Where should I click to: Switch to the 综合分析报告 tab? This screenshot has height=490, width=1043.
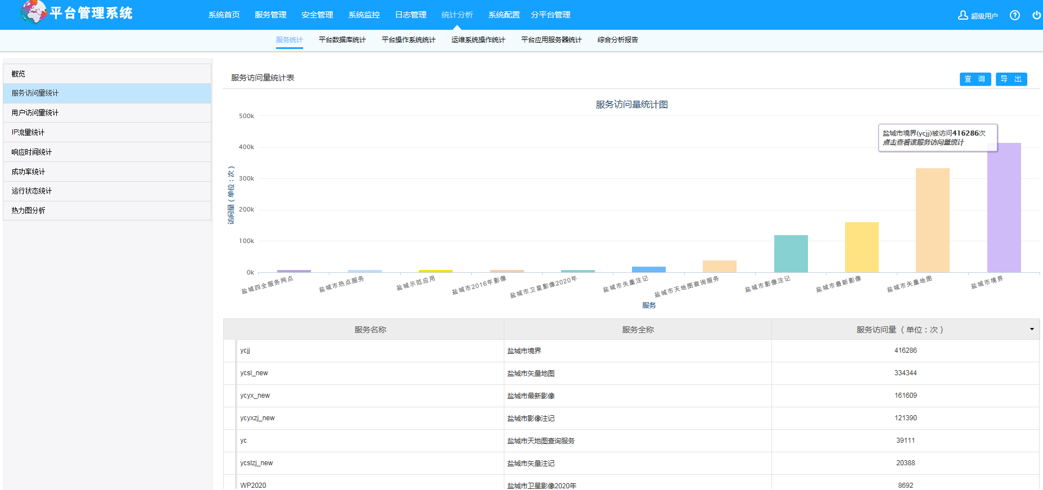[617, 40]
